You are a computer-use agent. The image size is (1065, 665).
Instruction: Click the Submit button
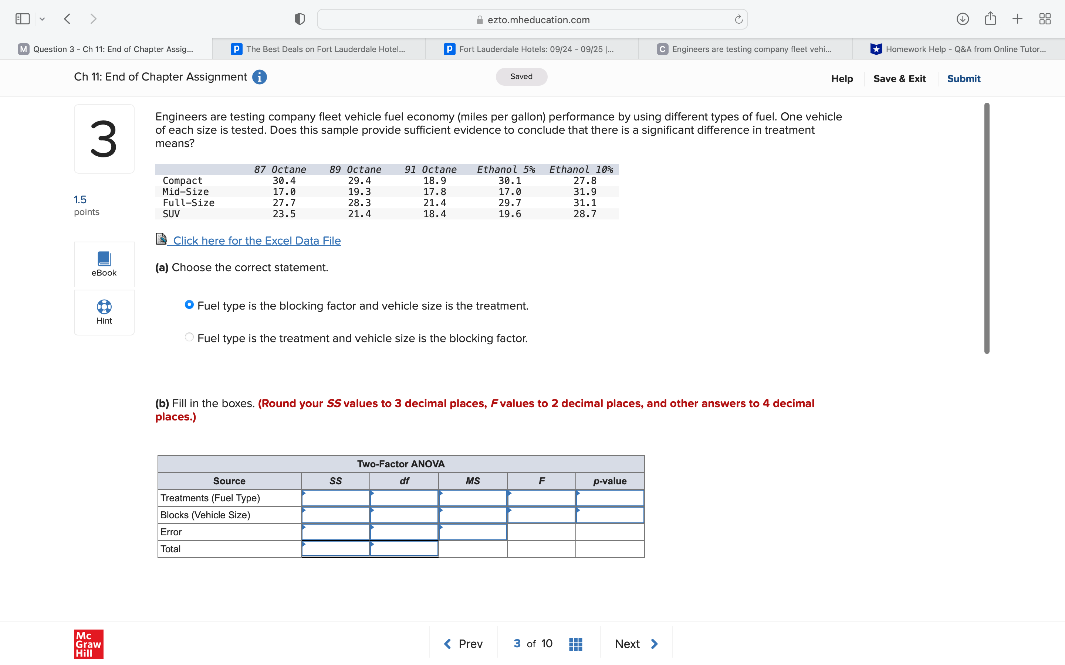tap(963, 79)
